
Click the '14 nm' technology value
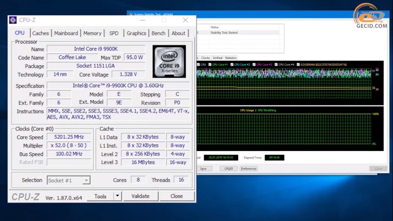click(x=60, y=74)
